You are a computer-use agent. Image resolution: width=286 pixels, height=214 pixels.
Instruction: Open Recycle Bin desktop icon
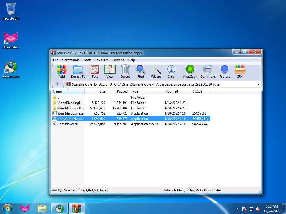11,11
